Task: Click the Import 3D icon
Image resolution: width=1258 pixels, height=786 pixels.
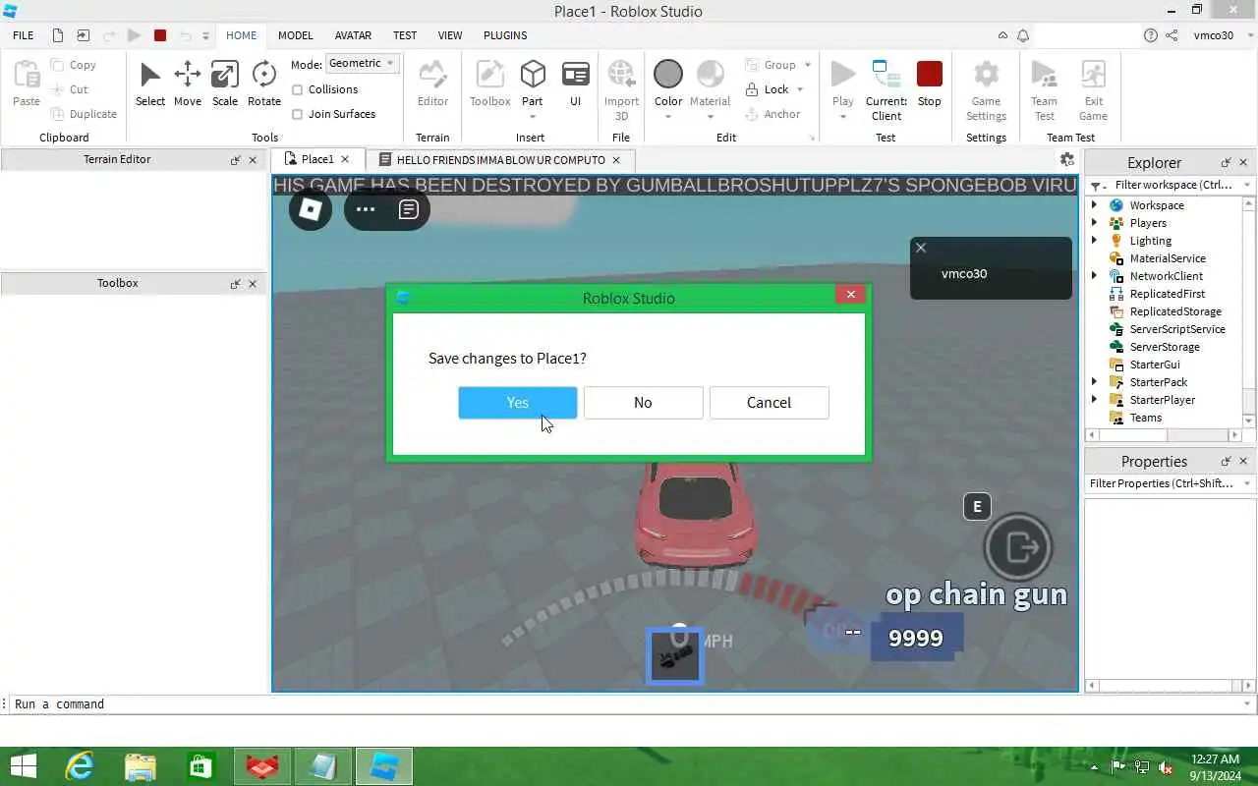Action: click(621, 75)
